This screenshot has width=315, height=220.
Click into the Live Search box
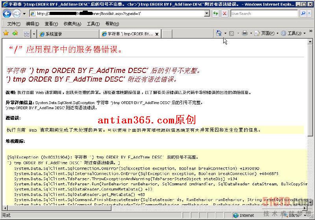coord(264,14)
